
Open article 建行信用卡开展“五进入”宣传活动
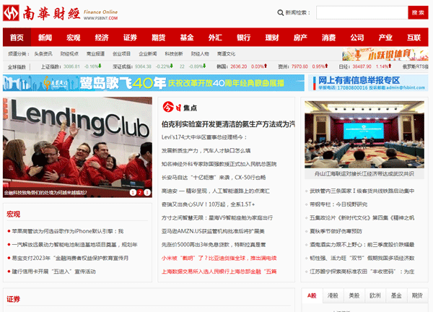coord(53,272)
